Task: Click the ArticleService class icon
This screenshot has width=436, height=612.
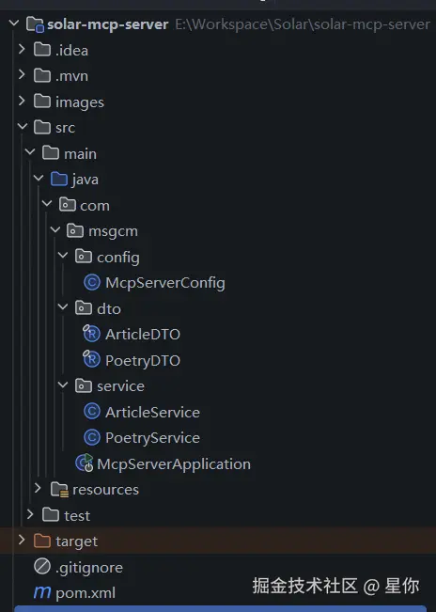Action: [x=92, y=412]
